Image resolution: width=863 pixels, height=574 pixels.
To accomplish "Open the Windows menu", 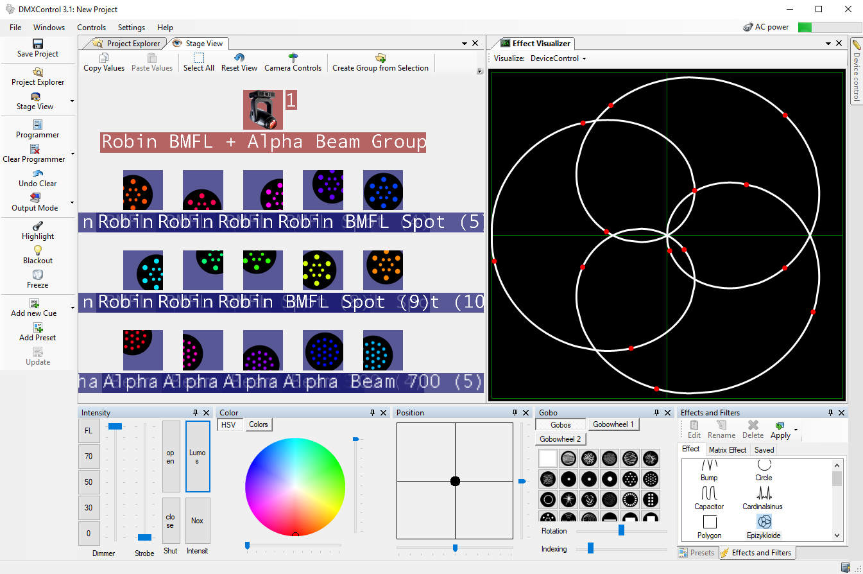I will [49, 28].
